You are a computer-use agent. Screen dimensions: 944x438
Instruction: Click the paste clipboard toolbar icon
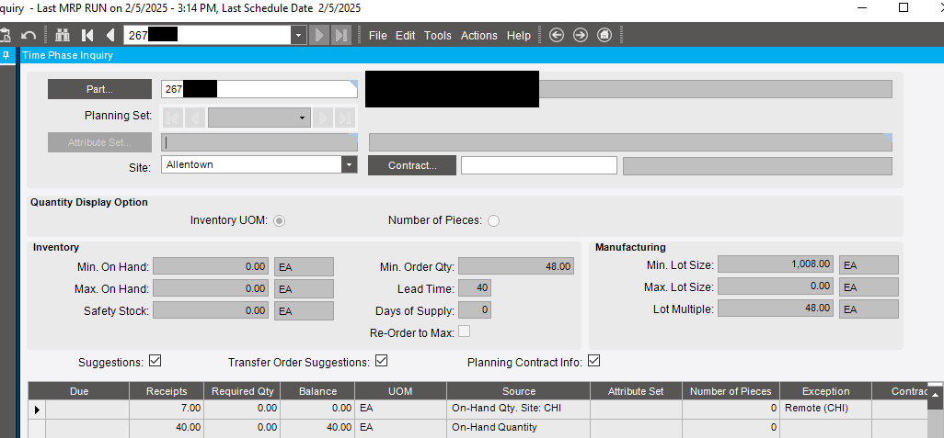[5, 35]
